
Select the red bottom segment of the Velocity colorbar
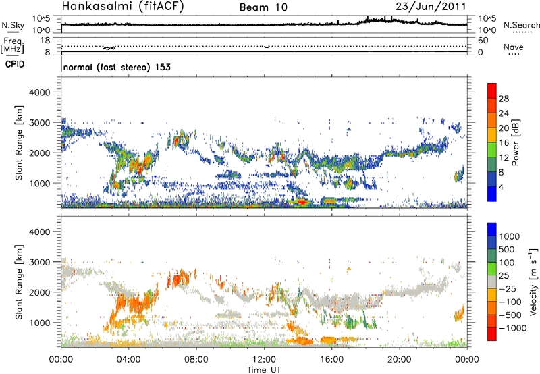(x=492, y=334)
